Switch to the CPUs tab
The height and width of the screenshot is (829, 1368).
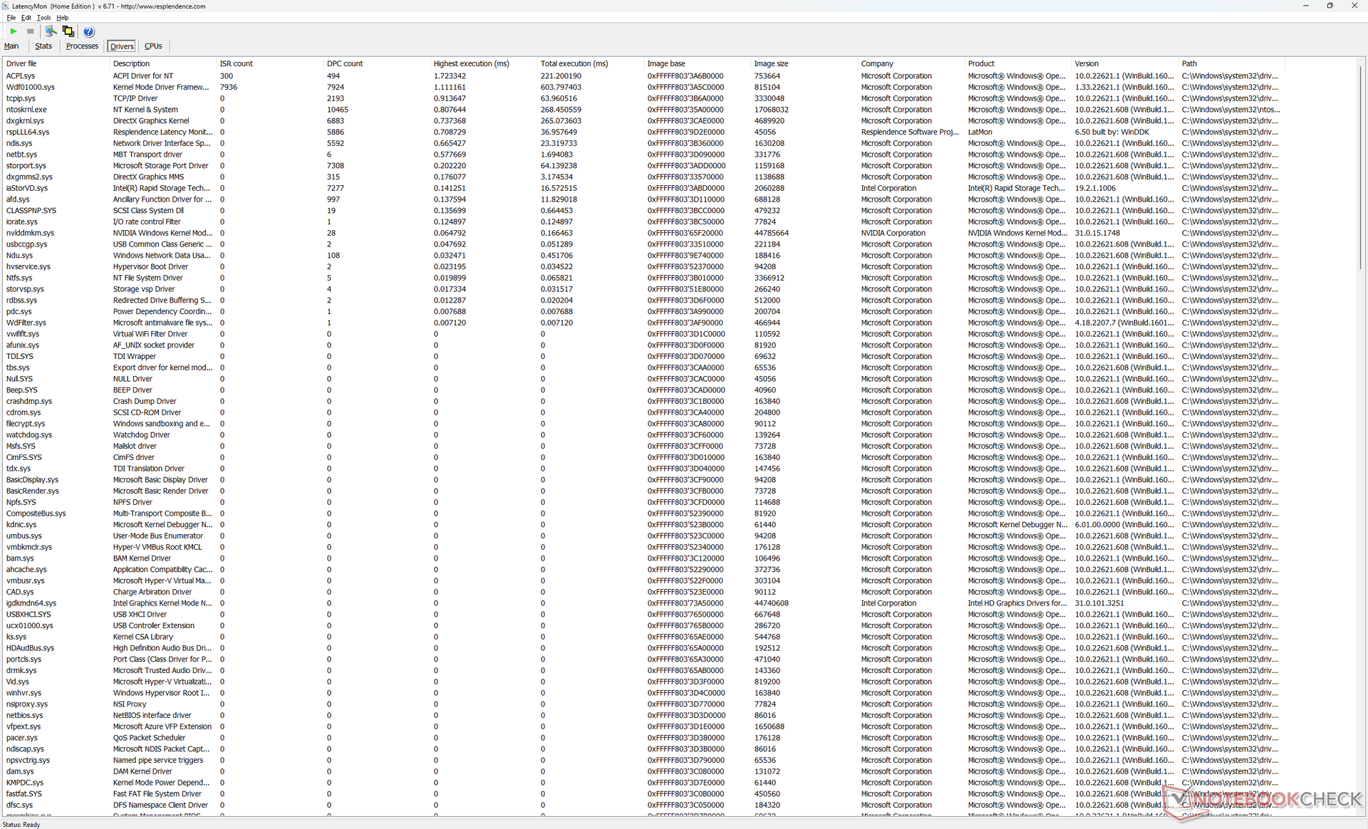153,46
